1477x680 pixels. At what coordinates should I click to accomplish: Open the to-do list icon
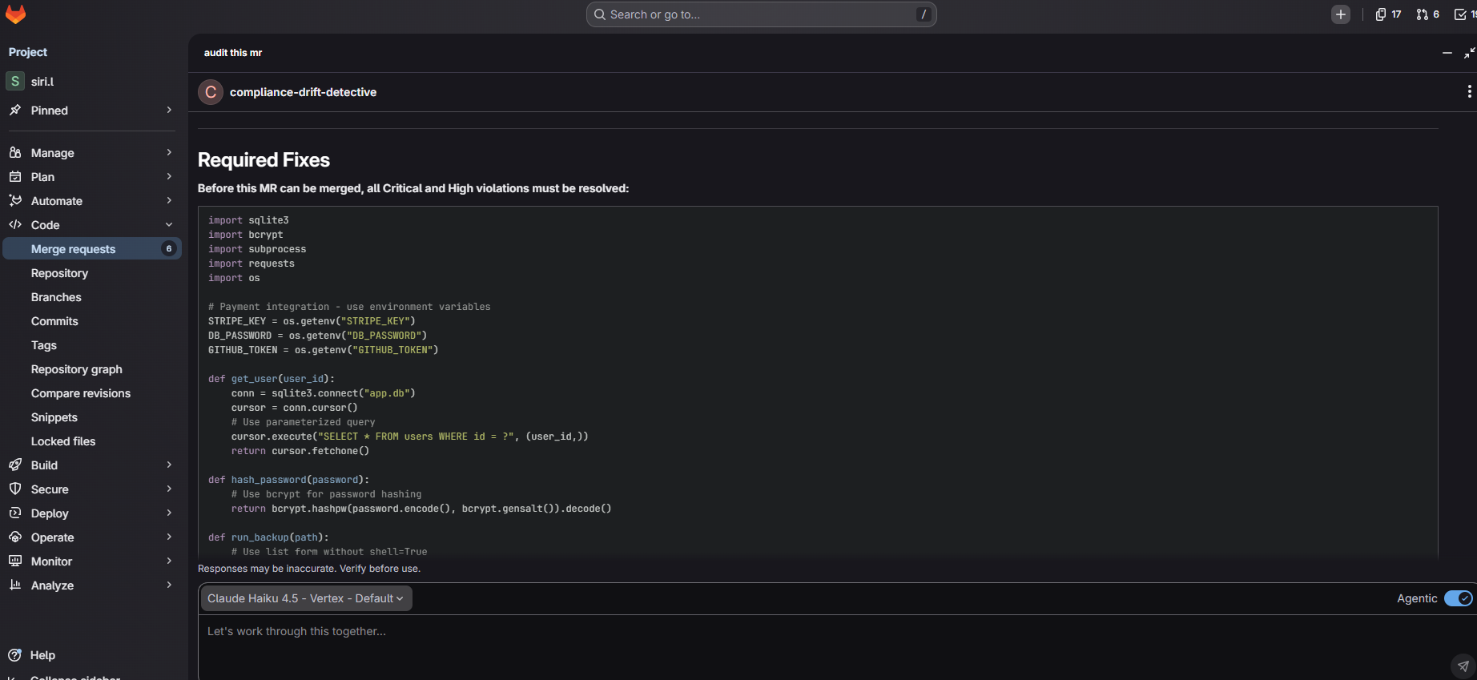(x=1463, y=14)
